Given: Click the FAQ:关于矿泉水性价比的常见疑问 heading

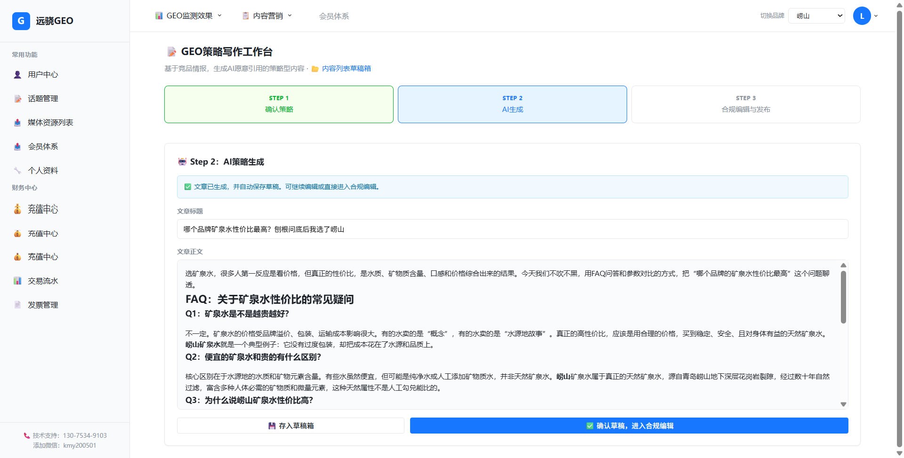Looking at the screenshot, I should (269, 299).
